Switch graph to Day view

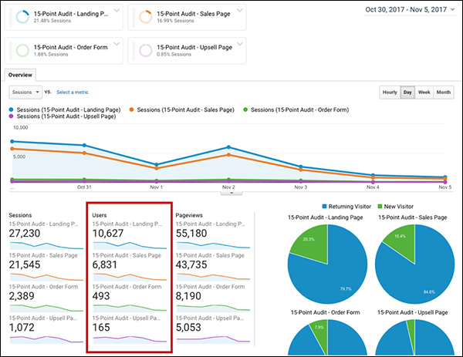pyautogui.click(x=407, y=92)
